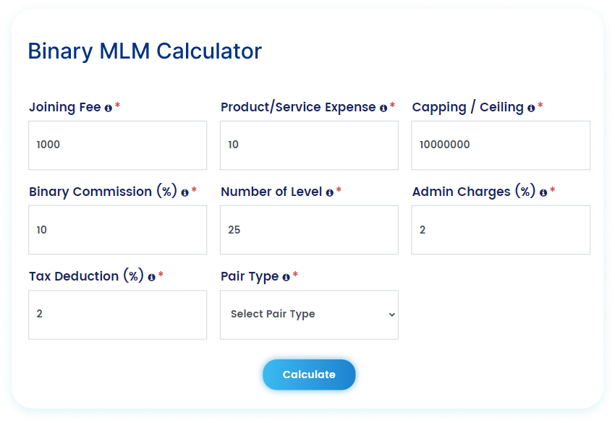Select the Admin Charges (%) input box

click(x=501, y=230)
